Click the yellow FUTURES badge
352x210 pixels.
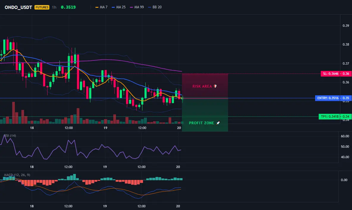(42, 7)
